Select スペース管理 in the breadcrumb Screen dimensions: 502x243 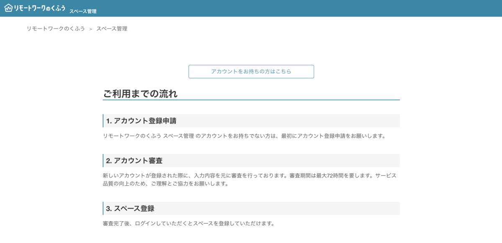click(x=112, y=29)
